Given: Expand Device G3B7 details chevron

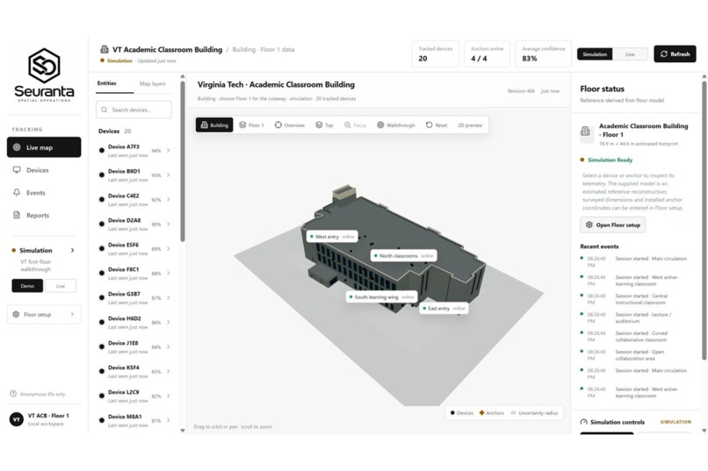Looking at the screenshot, I should coord(168,297).
